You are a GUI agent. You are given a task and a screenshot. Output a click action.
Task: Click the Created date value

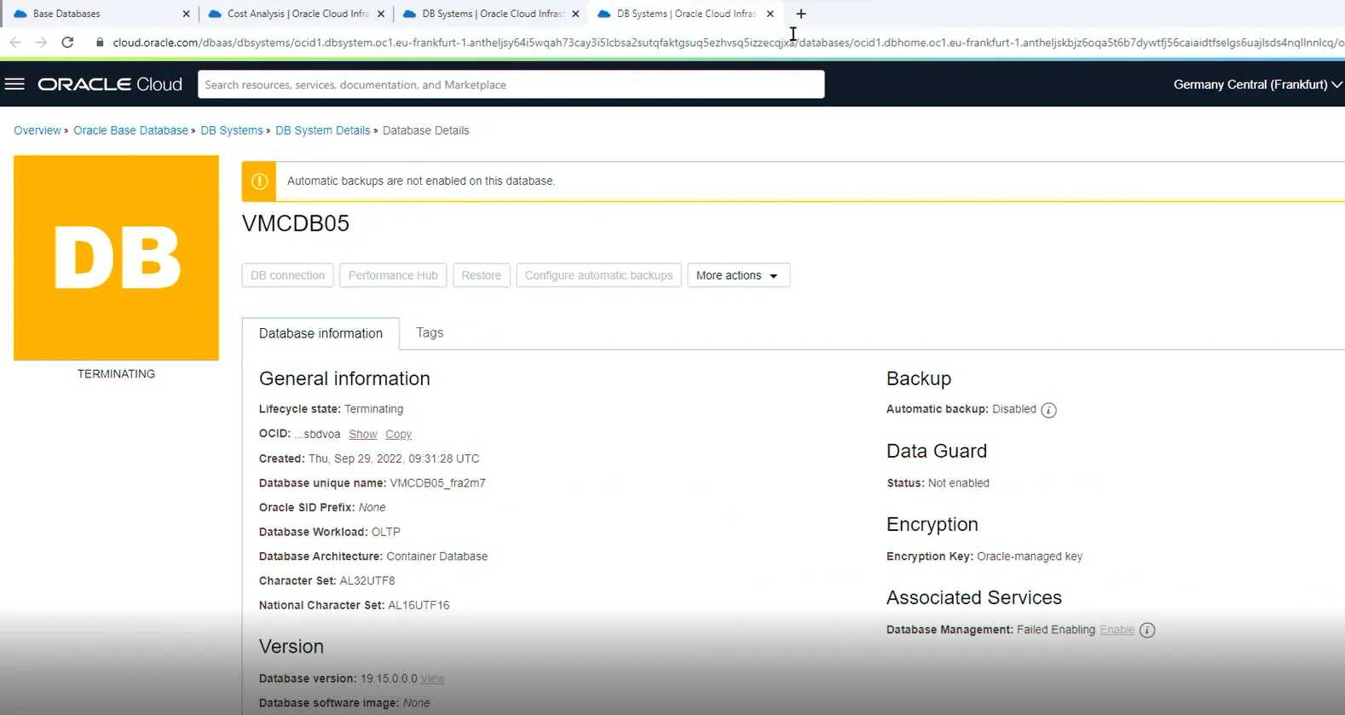tap(394, 458)
